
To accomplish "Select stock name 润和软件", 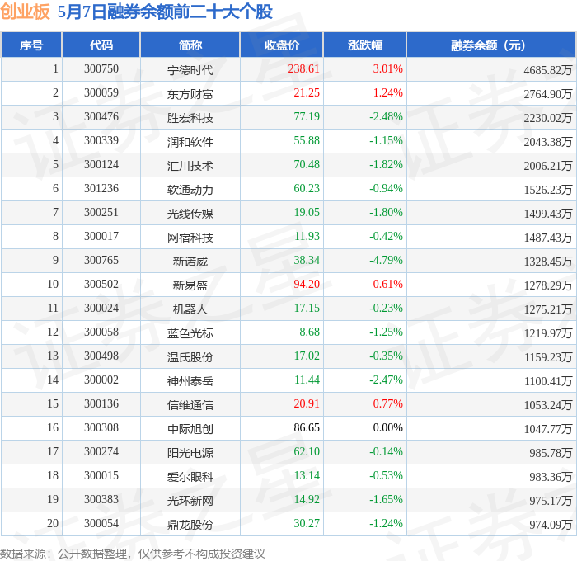I will point(190,142).
